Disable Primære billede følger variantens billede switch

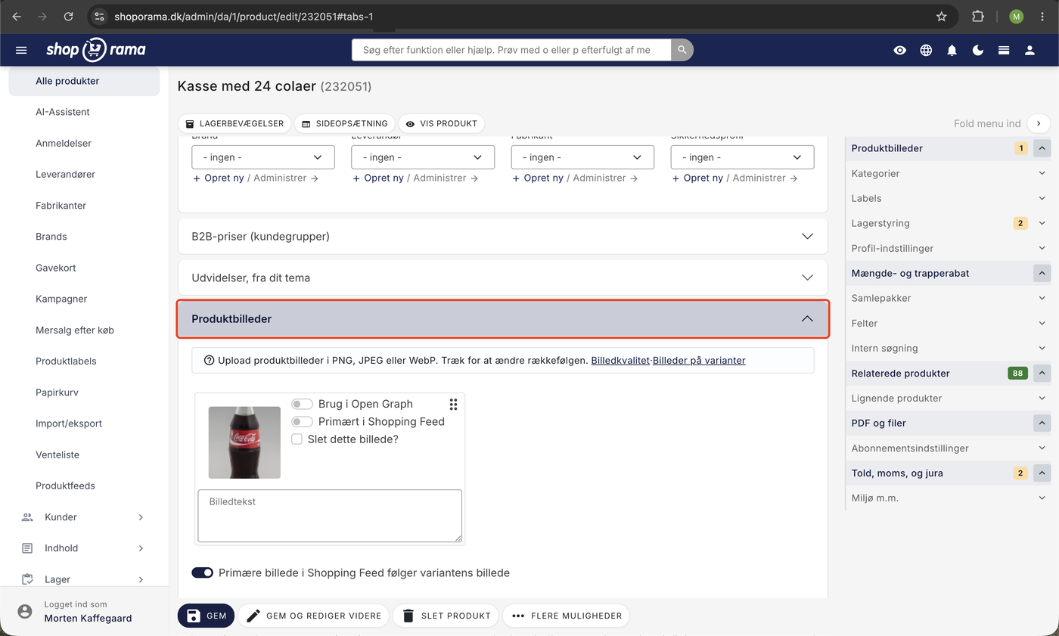202,573
